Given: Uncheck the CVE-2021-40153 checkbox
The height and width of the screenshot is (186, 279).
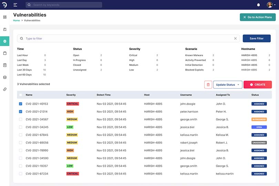Looking at the screenshot, I should [x=21, y=104].
